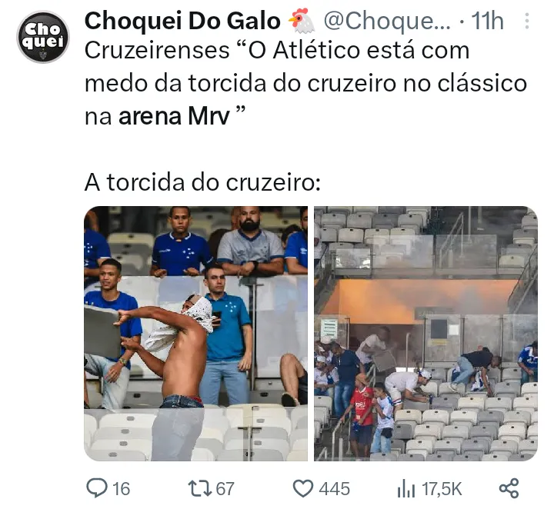554x509 pixels.
Task: Click the 445 likes count
Action: (334, 489)
